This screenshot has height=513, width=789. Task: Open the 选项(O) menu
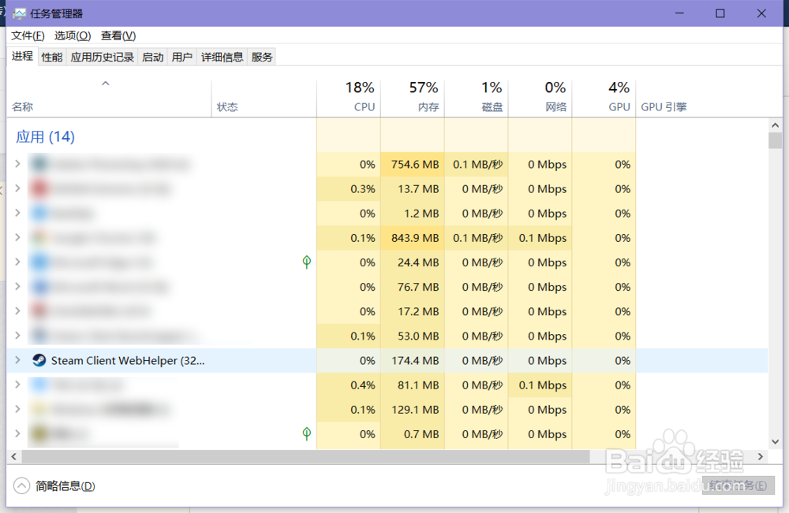pyautogui.click(x=73, y=35)
